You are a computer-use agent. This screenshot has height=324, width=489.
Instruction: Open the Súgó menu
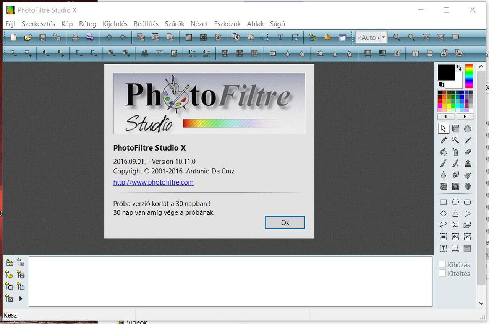pos(277,24)
